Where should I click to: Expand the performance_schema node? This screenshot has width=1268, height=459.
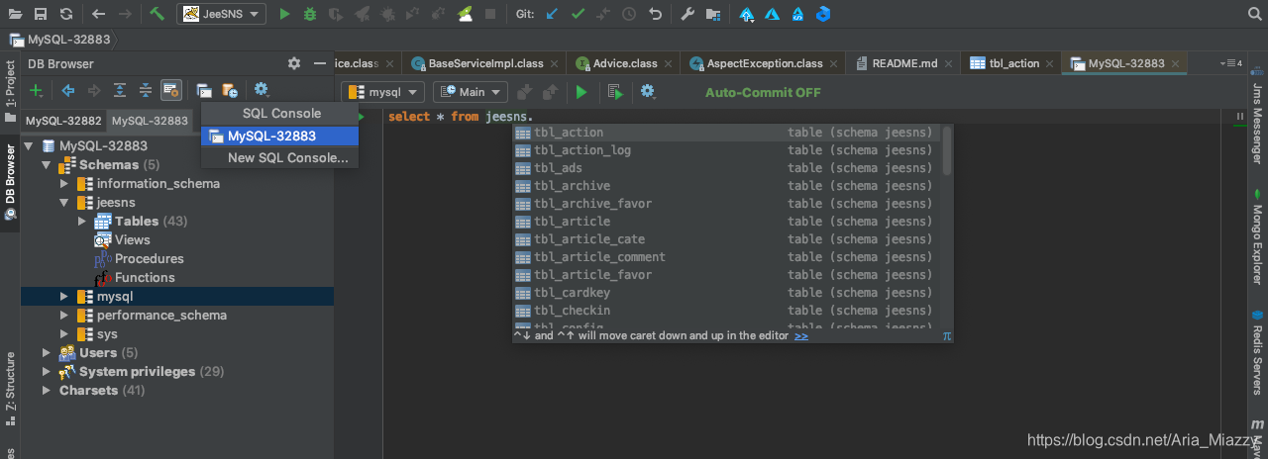click(64, 315)
